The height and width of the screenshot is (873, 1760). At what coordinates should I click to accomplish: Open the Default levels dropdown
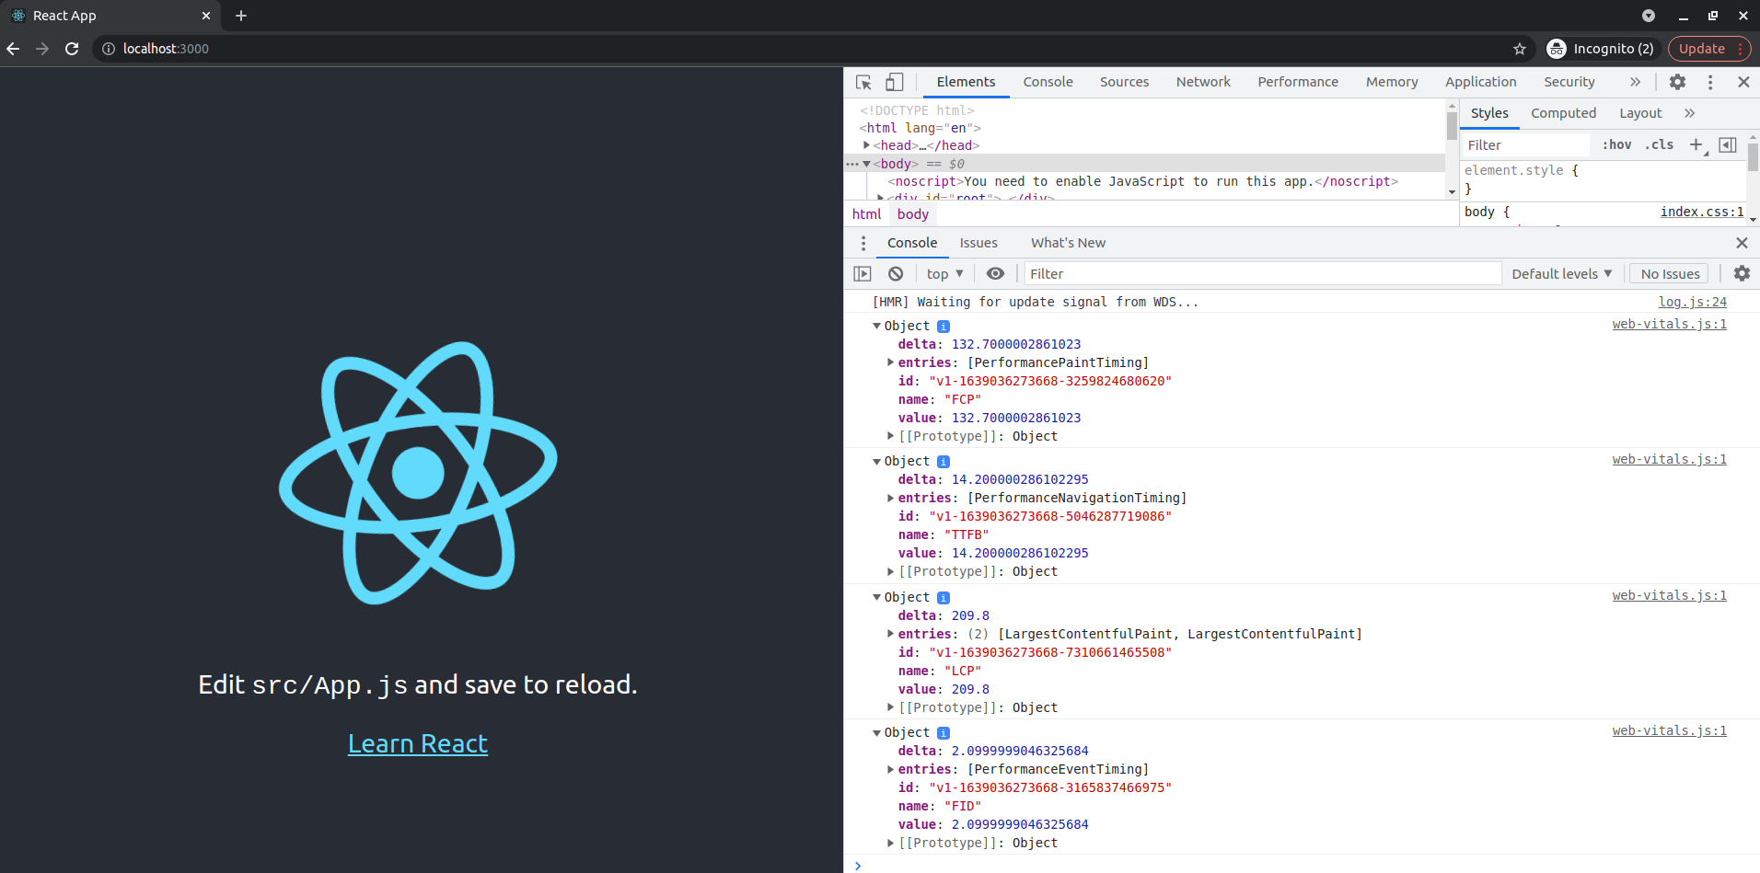(x=1562, y=273)
